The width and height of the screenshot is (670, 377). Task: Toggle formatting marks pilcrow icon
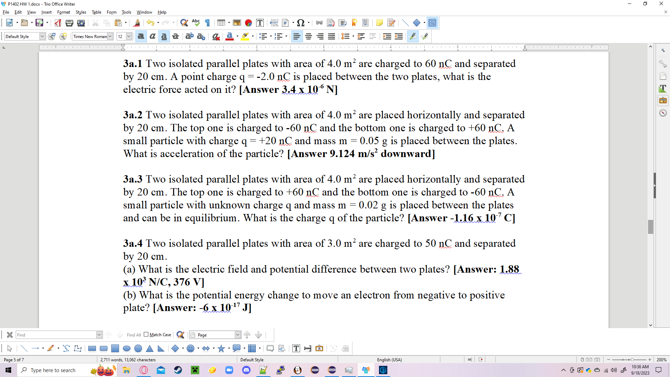208,23
